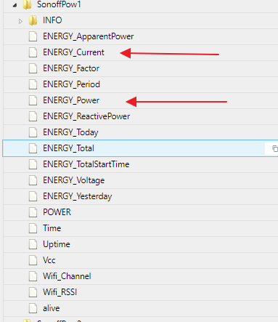Select the ENERGY_Today state
Screen dimensions: 278x322
(x=70, y=132)
